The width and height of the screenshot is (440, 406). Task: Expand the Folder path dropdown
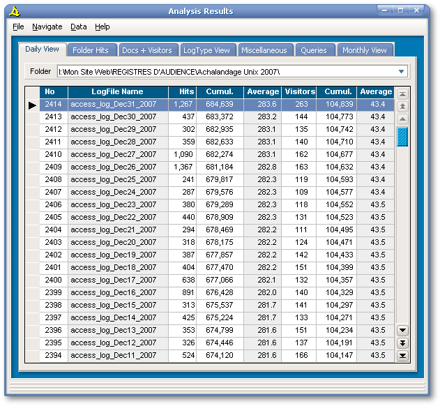coord(401,71)
